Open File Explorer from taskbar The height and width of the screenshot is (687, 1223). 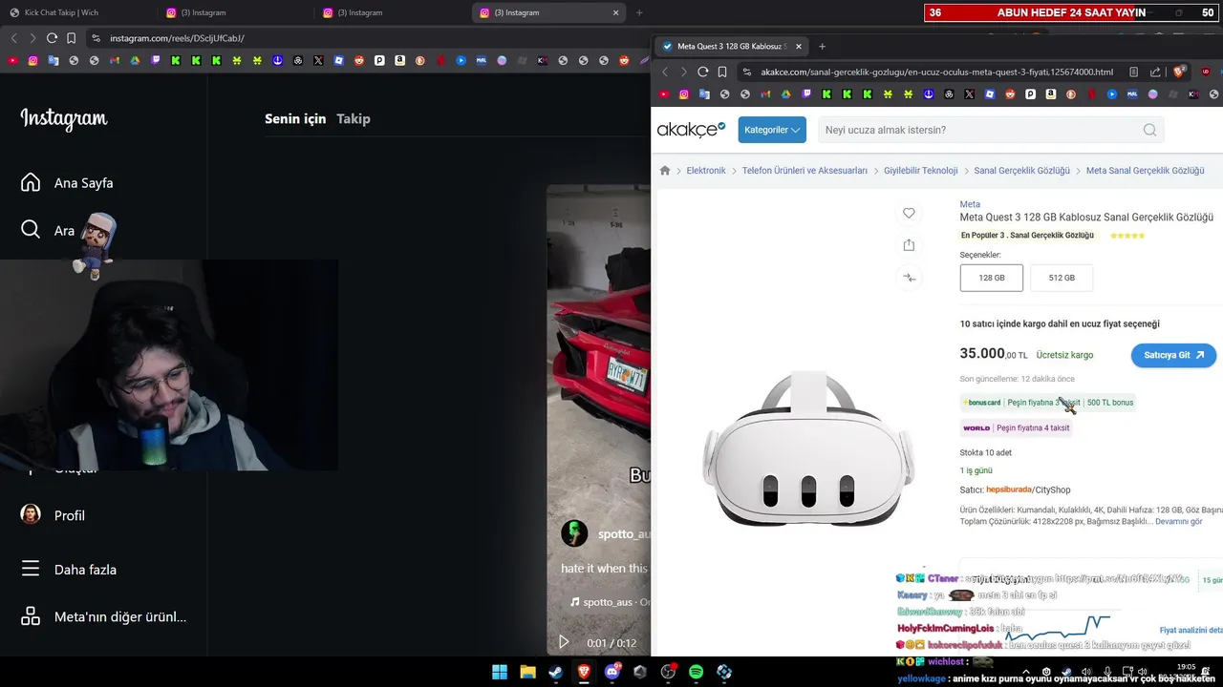527,672
